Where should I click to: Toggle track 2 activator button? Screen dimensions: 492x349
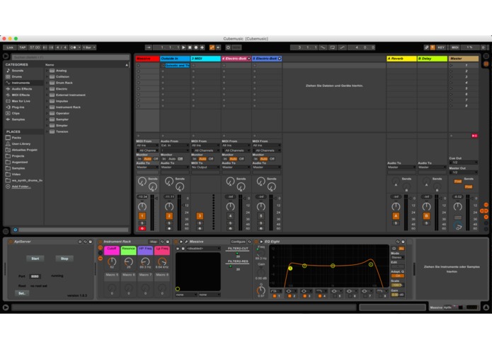(169, 216)
